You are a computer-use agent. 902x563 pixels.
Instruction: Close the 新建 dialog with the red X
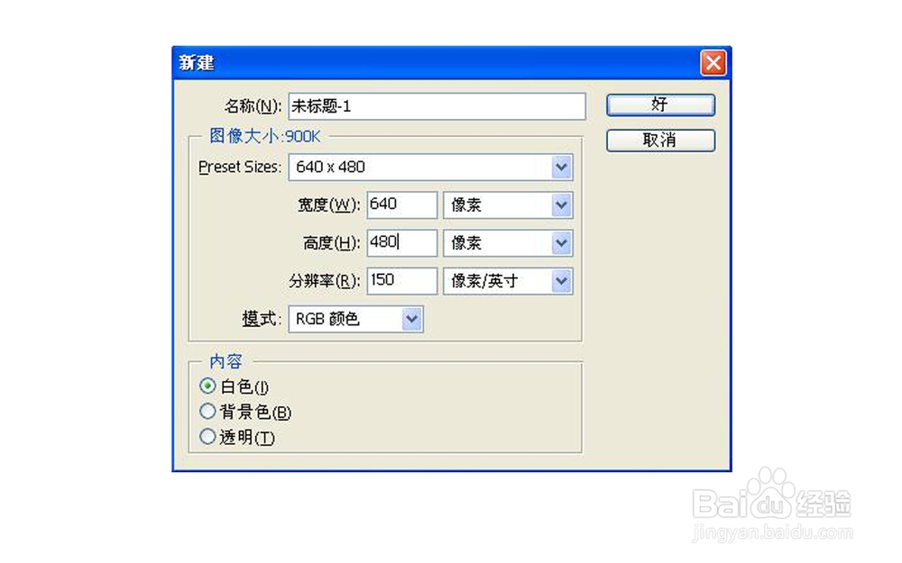pos(713,63)
